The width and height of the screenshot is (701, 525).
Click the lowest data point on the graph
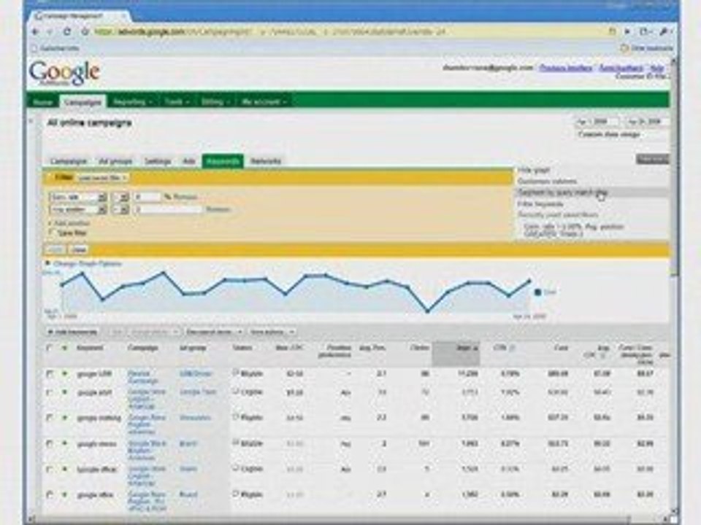[x=428, y=311]
